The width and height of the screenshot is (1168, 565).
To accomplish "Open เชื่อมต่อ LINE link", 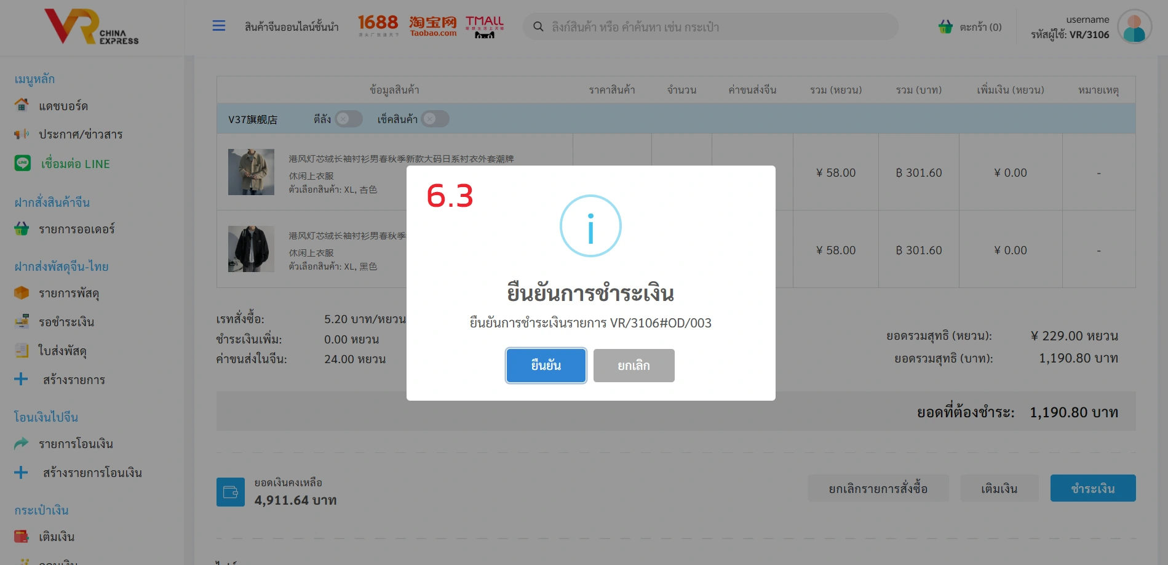I will [x=75, y=164].
